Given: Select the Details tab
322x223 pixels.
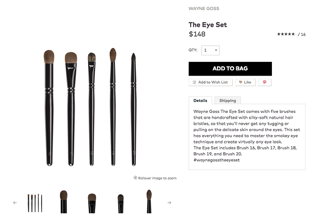Looking at the screenshot, I should (200, 100).
